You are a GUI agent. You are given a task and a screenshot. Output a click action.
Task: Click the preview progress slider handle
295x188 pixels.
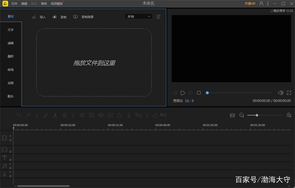coord(207,93)
